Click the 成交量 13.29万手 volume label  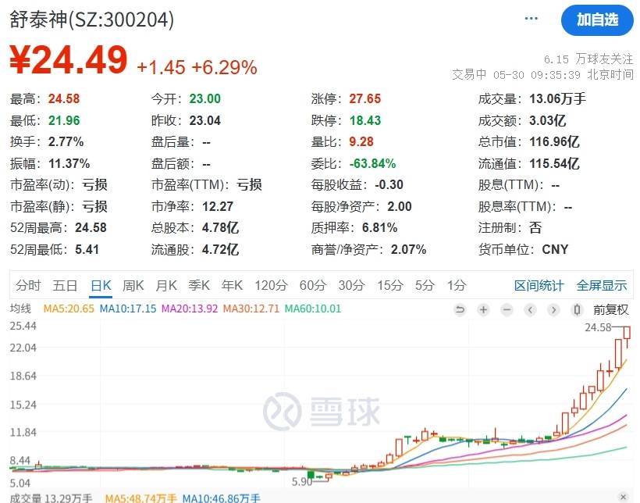(x=51, y=498)
